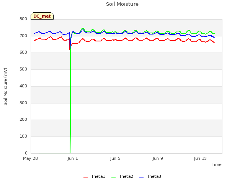Click the Jun 5 x-axis tick label

tap(115, 158)
